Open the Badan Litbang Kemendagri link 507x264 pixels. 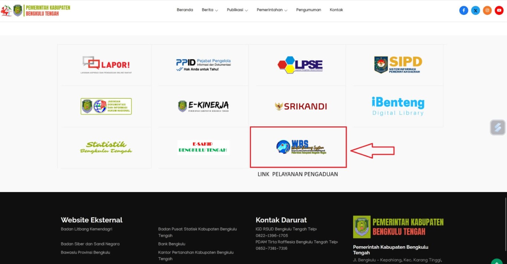(x=86, y=229)
